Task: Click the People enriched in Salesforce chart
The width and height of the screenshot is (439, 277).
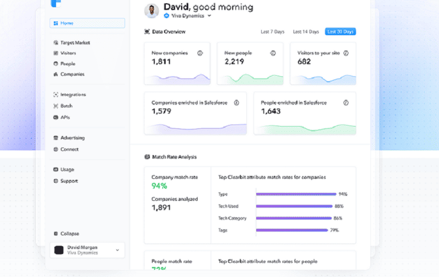Action: tap(305, 129)
